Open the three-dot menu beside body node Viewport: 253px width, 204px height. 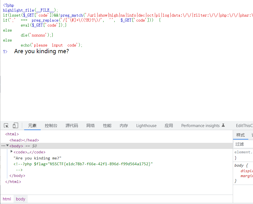(3, 146)
